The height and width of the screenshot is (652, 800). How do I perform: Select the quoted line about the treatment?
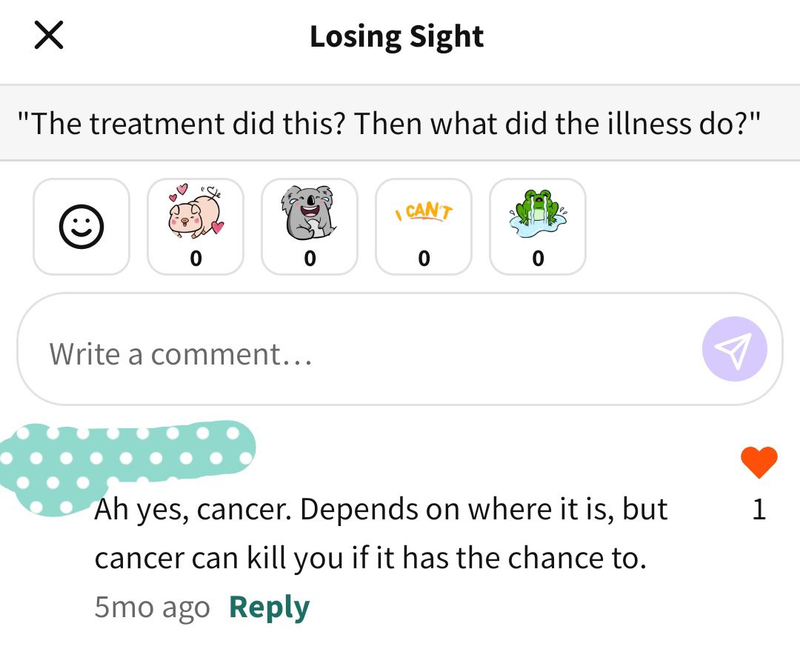pyautogui.click(x=389, y=123)
